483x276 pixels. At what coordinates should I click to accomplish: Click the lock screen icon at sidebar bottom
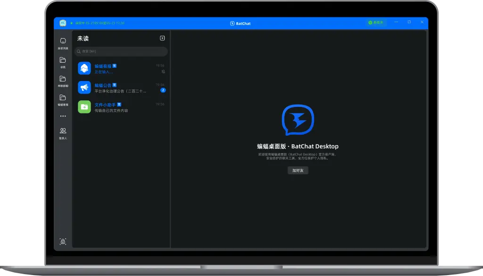tap(63, 242)
